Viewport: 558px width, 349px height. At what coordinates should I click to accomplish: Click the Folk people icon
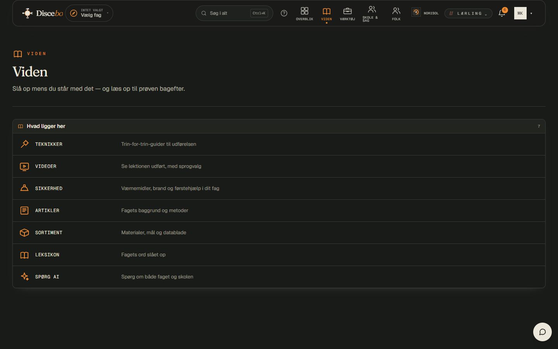coord(396,11)
